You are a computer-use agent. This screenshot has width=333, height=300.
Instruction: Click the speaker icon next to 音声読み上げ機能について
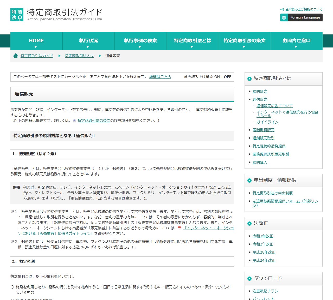tap(282, 9)
